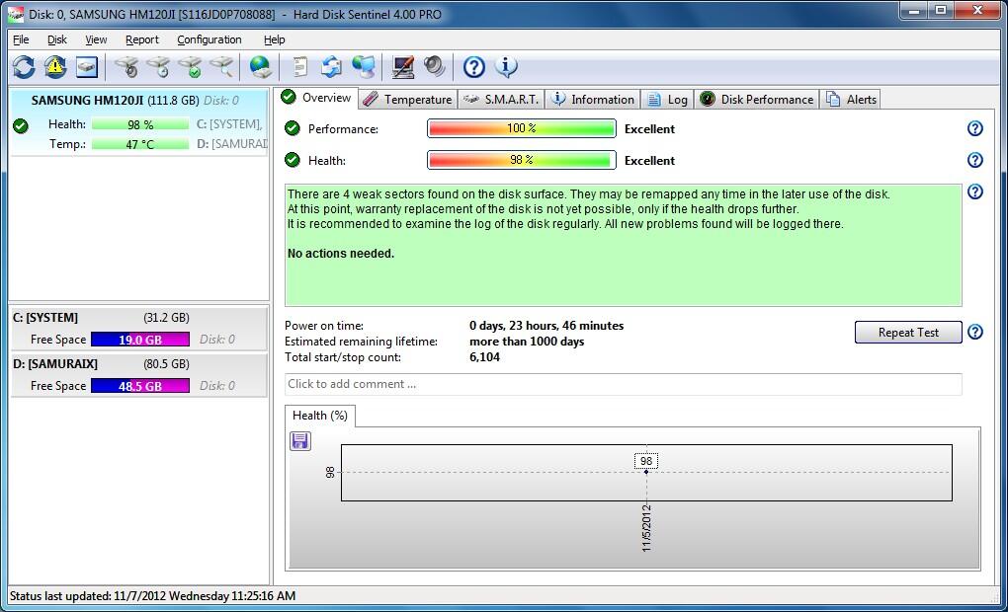The width and height of the screenshot is (1008, 612).
Task: Click the '0 days, 23 hours, 46 minutes' value
Action: click(546, 326)
